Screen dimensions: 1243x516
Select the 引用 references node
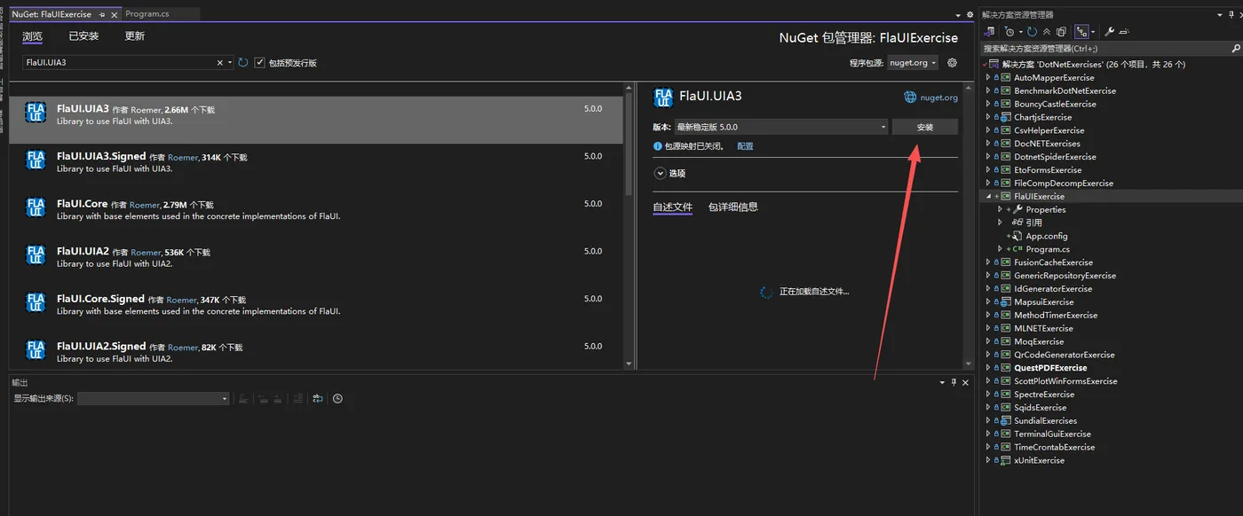click(x=1034, y=223)
